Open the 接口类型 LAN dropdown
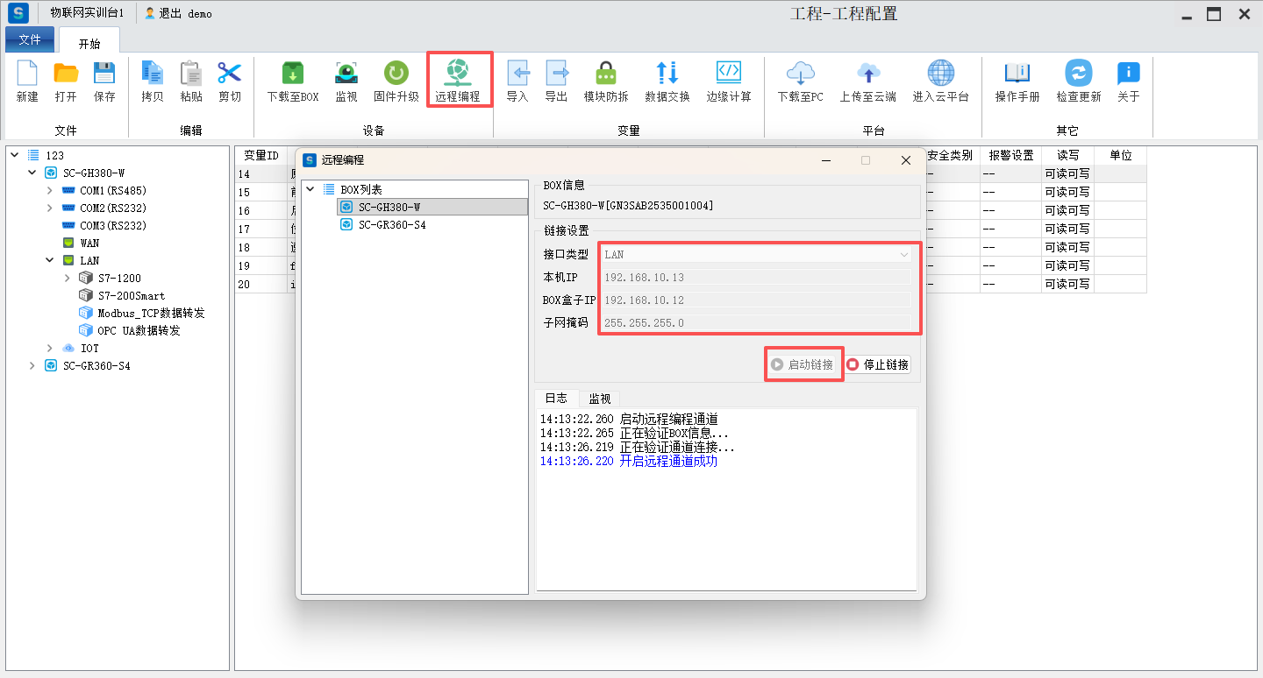Viewport: 1263px width, 678px height. 756,254
